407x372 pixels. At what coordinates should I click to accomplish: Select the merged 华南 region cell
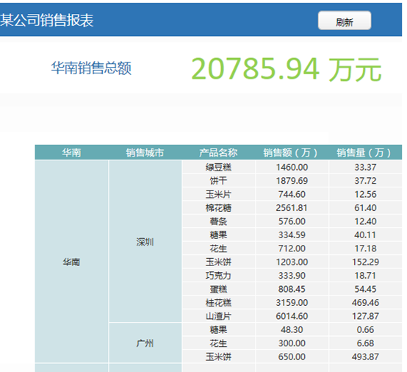[72, 262]
